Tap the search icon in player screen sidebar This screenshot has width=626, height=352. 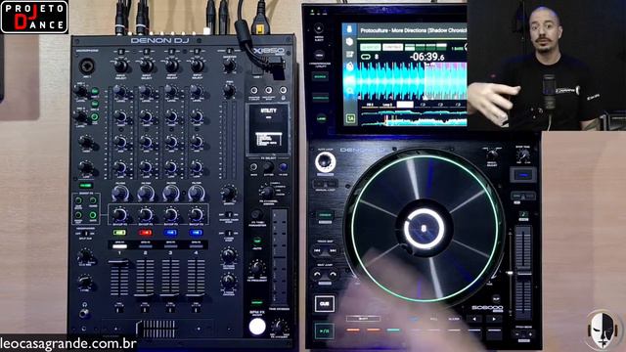tap(350, 91)
